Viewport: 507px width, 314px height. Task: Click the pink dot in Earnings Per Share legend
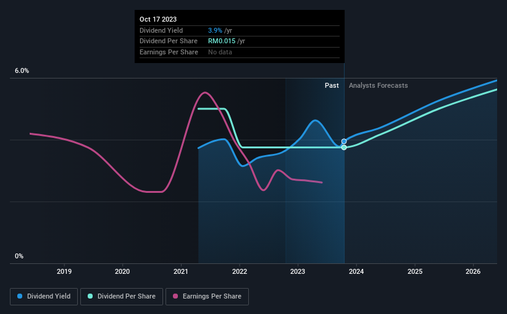tap(175, 296)
